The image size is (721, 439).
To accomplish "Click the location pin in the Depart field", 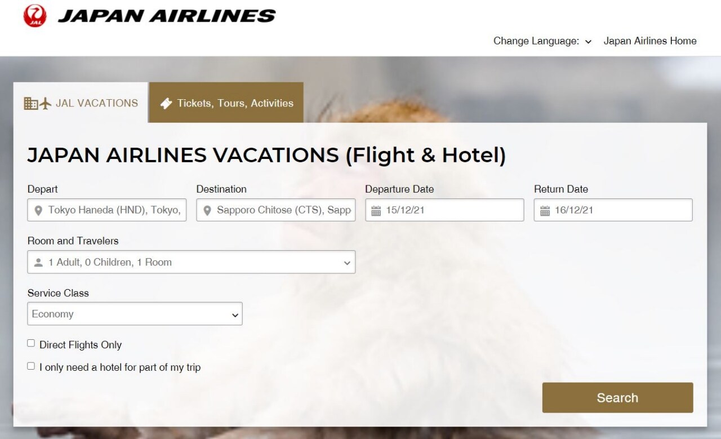I will click(38, 211).
